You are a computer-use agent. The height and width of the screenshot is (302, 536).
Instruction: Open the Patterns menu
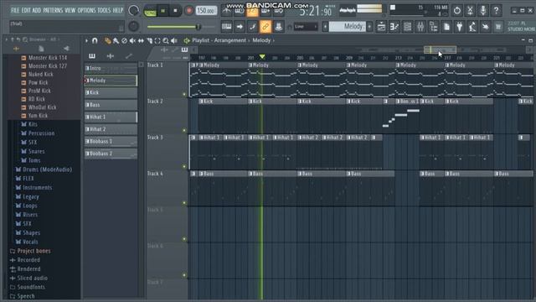pyautogui.click(x=53, y=10)
